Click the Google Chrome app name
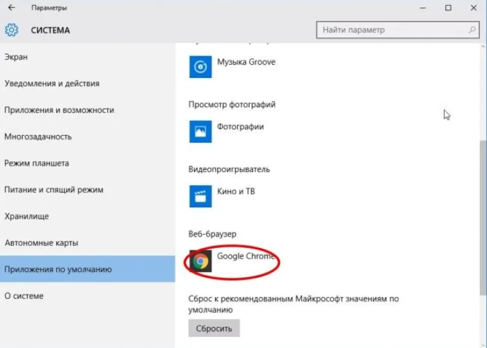The width and height of the screenshot is (487, 348). 245,256
